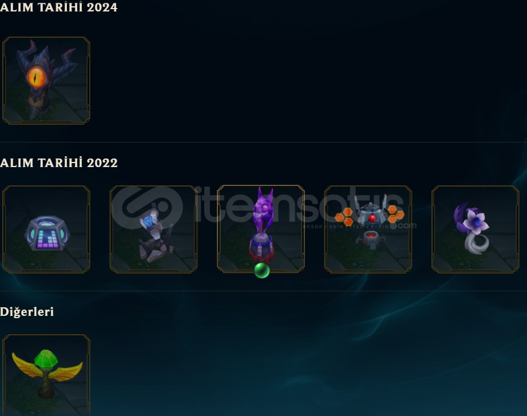The width and height of the screenshot is (527, 416).
Task: Click the Diğerleri section heading
Action: pyautogui.click(x=27, y=312)
